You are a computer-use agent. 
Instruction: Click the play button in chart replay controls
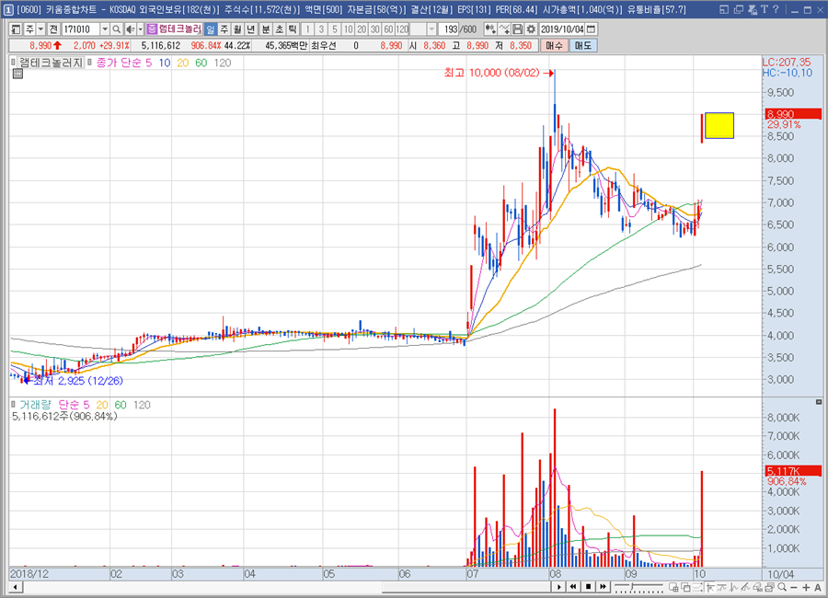coord(559,587)
